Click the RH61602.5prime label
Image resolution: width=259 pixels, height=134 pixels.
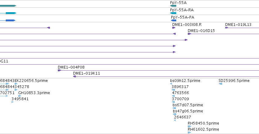(203, 129)
